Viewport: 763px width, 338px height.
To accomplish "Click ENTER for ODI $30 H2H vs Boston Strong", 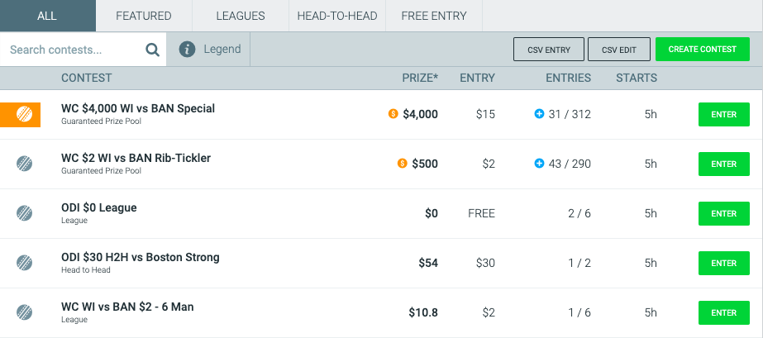I will pos(724,263).
